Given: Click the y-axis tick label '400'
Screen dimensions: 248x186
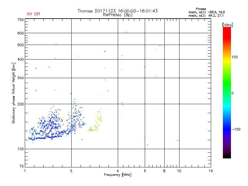Looking at the screenshot, I should click(20, 59).
